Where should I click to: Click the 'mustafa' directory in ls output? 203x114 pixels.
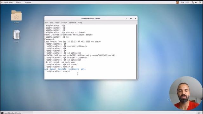(x=62, y=69)
